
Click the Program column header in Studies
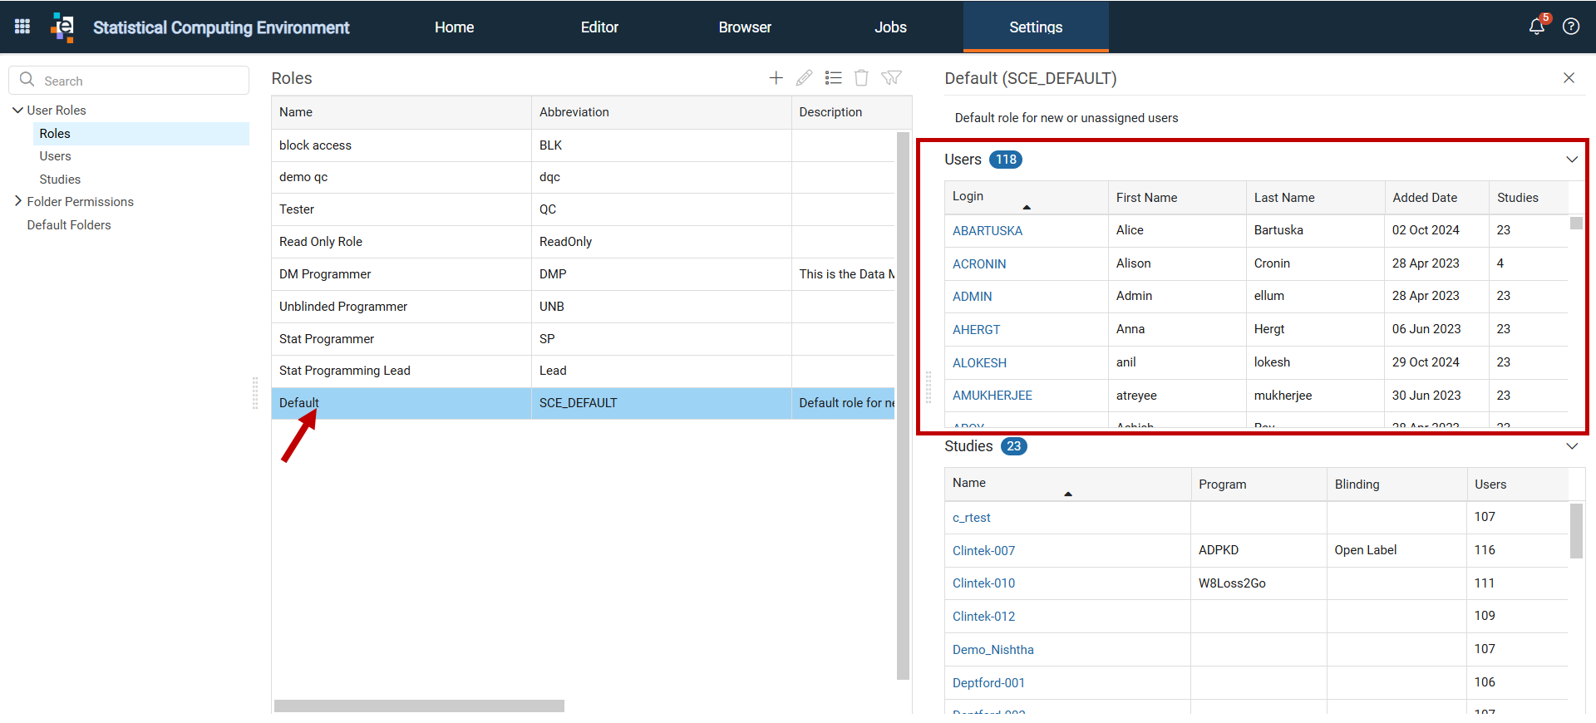click(1259, 484)
